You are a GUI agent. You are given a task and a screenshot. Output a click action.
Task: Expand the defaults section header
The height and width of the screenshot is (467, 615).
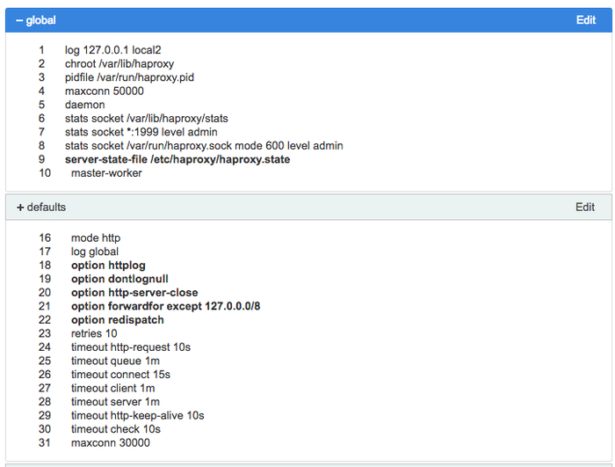tap(308, 207)
